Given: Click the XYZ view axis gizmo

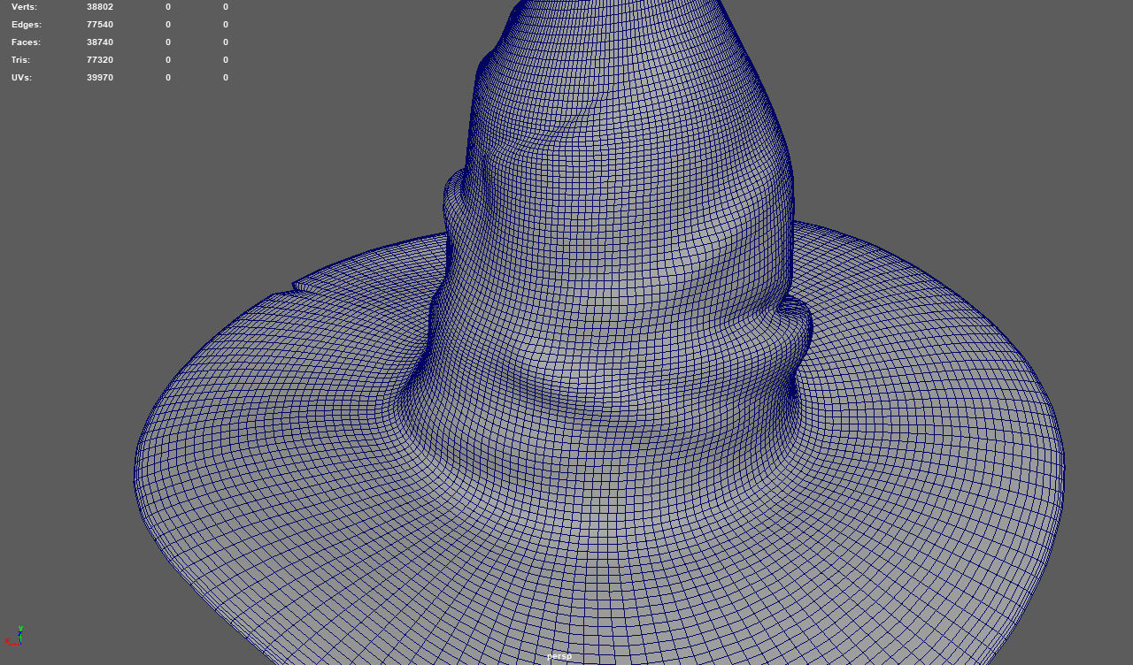Looking at the screenshot, I should [x=14, y=637].
